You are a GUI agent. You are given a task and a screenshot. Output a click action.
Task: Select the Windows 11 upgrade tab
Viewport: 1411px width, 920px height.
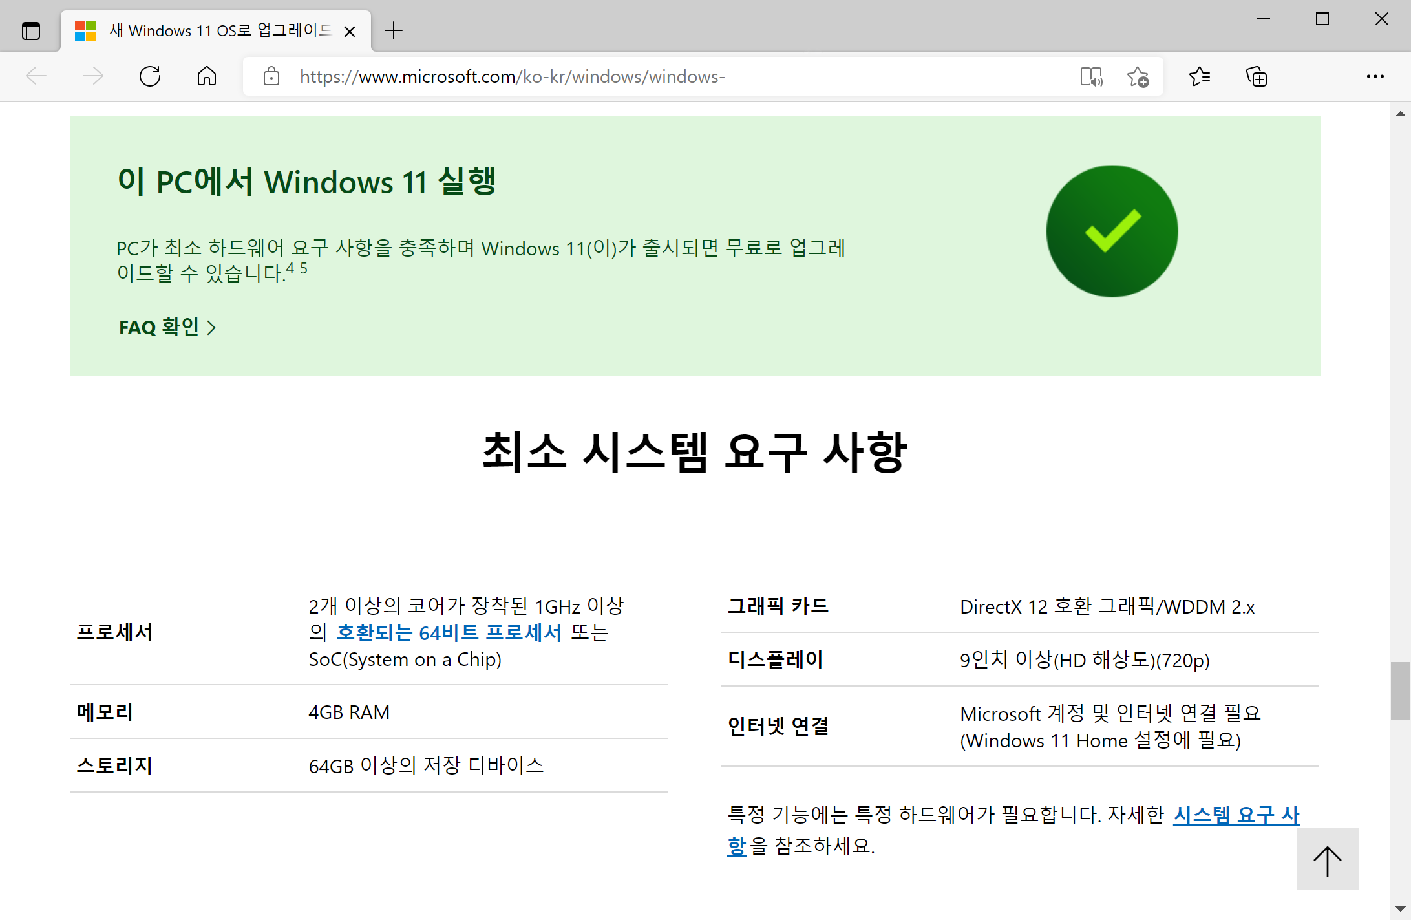216,30
